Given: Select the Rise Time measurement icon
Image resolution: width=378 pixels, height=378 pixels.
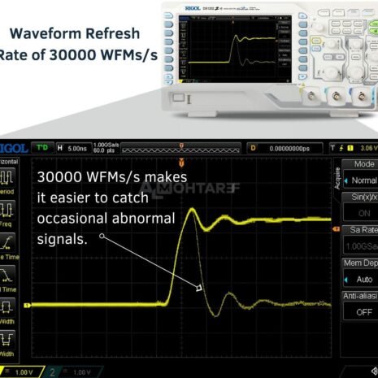Looking at the screenshot, I should [x=7, y=242].
